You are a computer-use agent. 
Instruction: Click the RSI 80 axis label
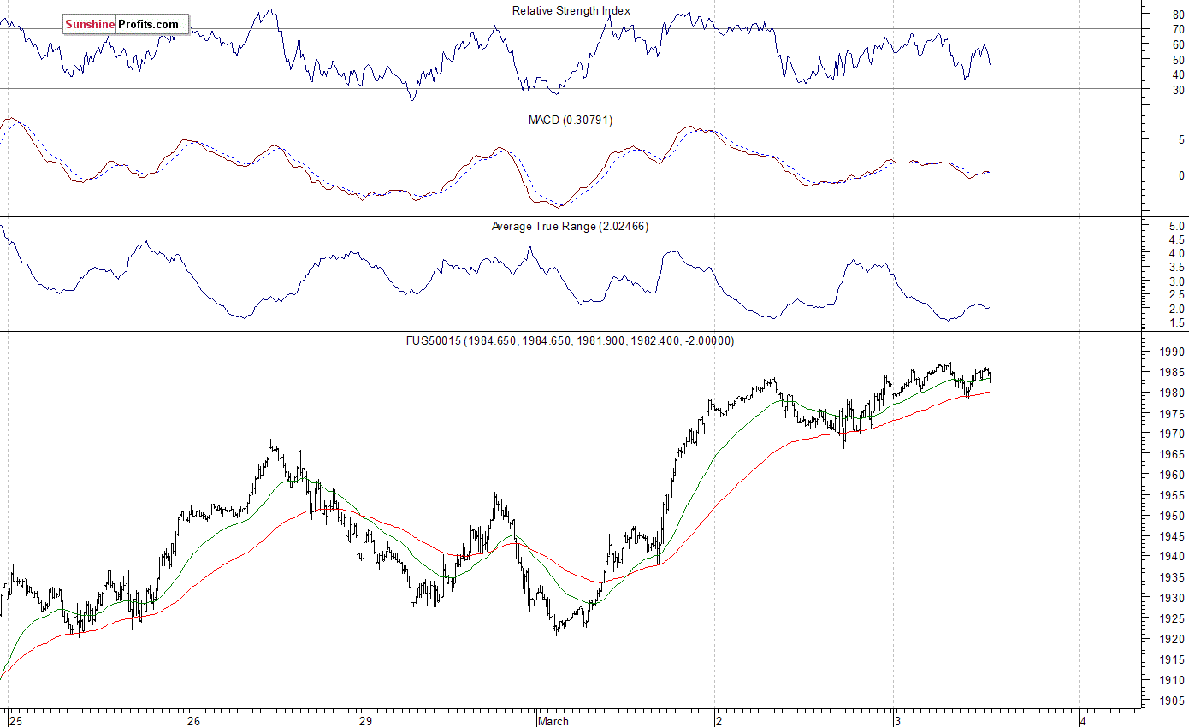1179,15
